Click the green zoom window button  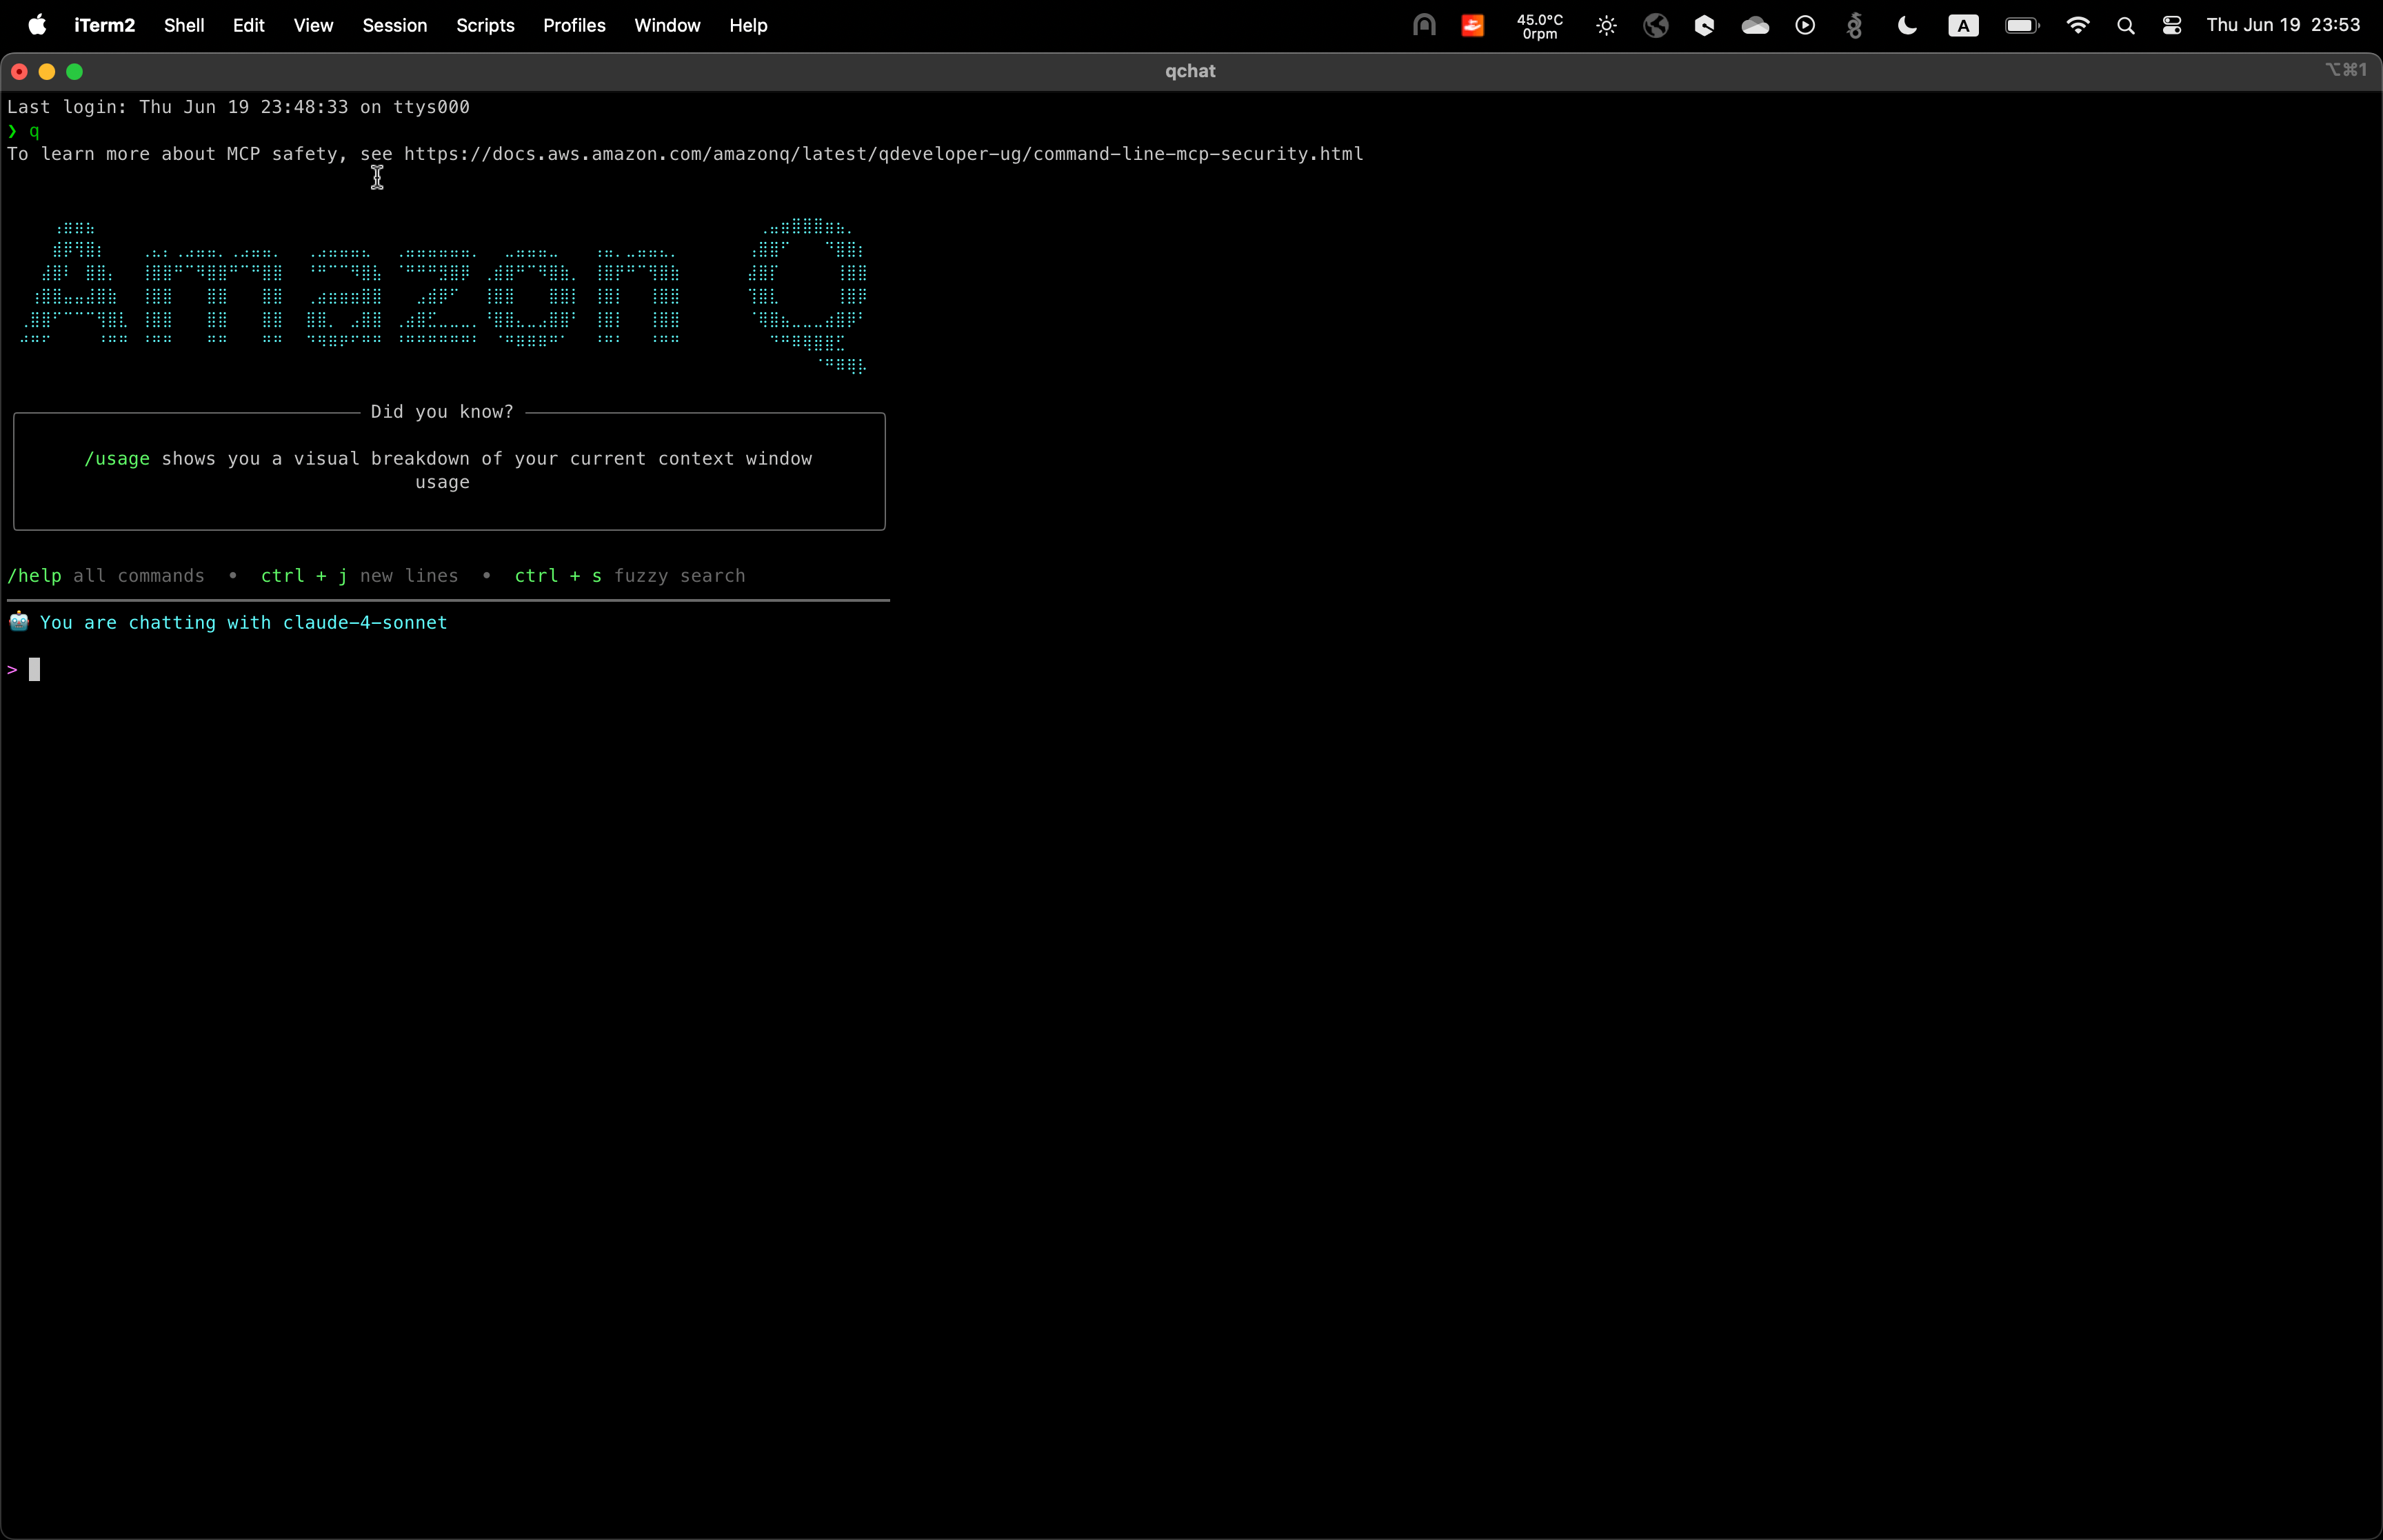tap(74, 72)
